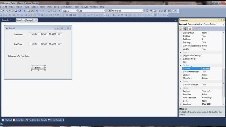
Task: Click the Paste toolbar icon
Action: pyautogui.click(x=32, y=11)
